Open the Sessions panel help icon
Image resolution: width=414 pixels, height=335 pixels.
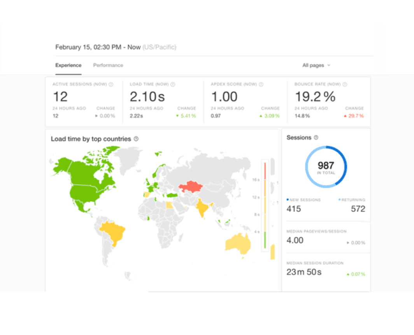[316, 138]
